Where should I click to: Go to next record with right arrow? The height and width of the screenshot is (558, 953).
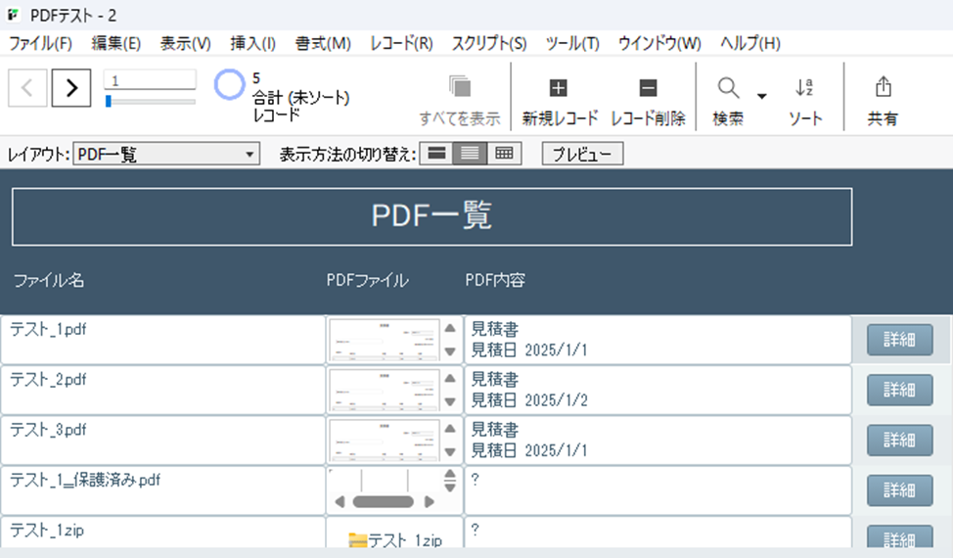pyautogui.click(x=71, y=88)
